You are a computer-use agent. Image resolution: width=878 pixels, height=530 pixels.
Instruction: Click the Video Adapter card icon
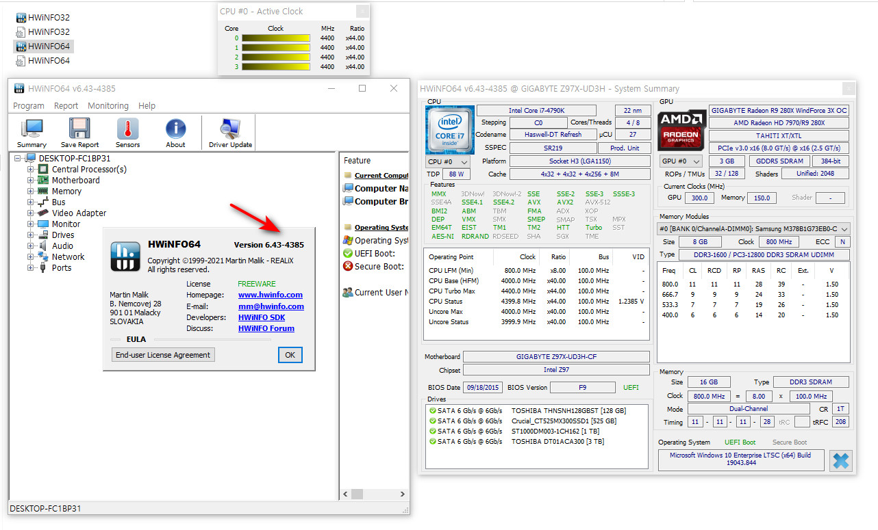coord(42,213)
